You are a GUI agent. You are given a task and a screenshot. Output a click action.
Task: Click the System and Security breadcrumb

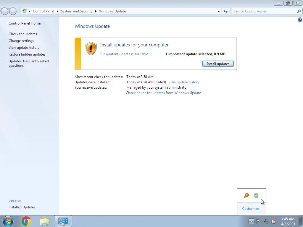(x=77, y=11)
